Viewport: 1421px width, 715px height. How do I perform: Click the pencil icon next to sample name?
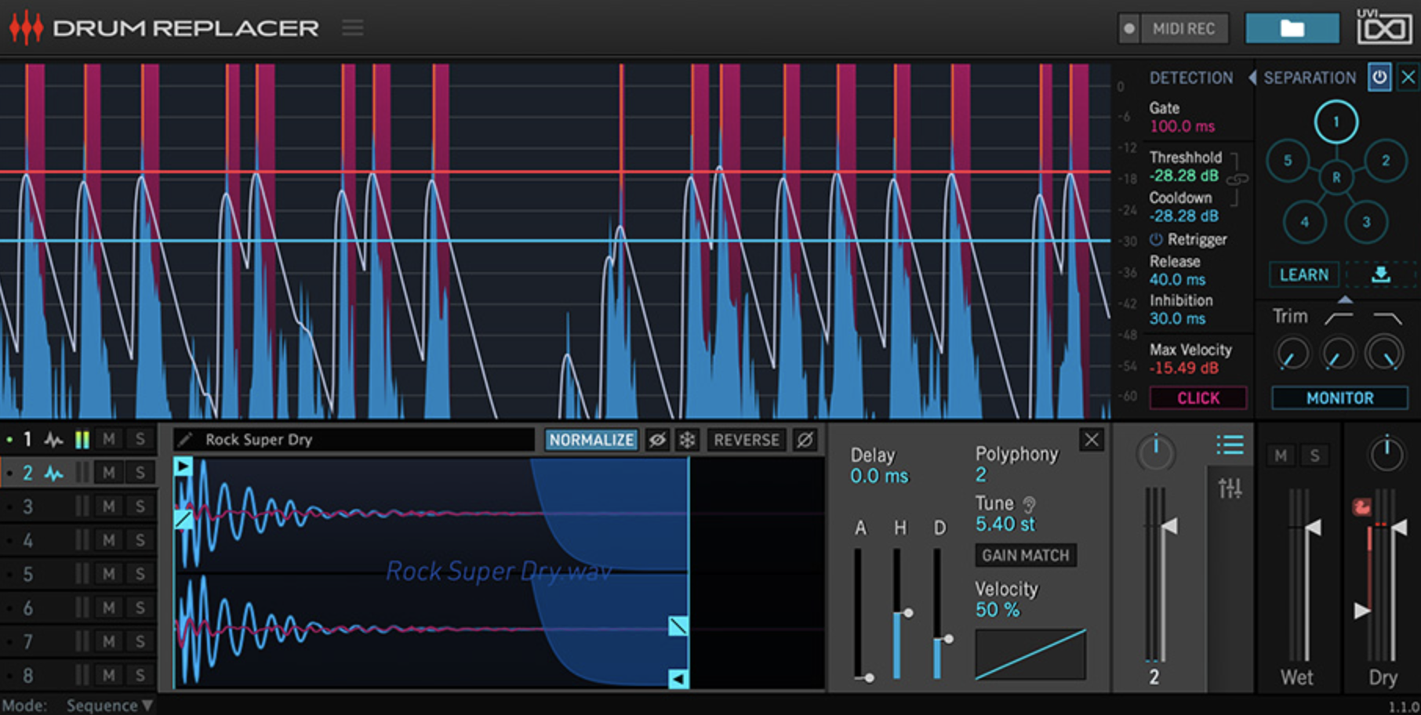[184, 440]
